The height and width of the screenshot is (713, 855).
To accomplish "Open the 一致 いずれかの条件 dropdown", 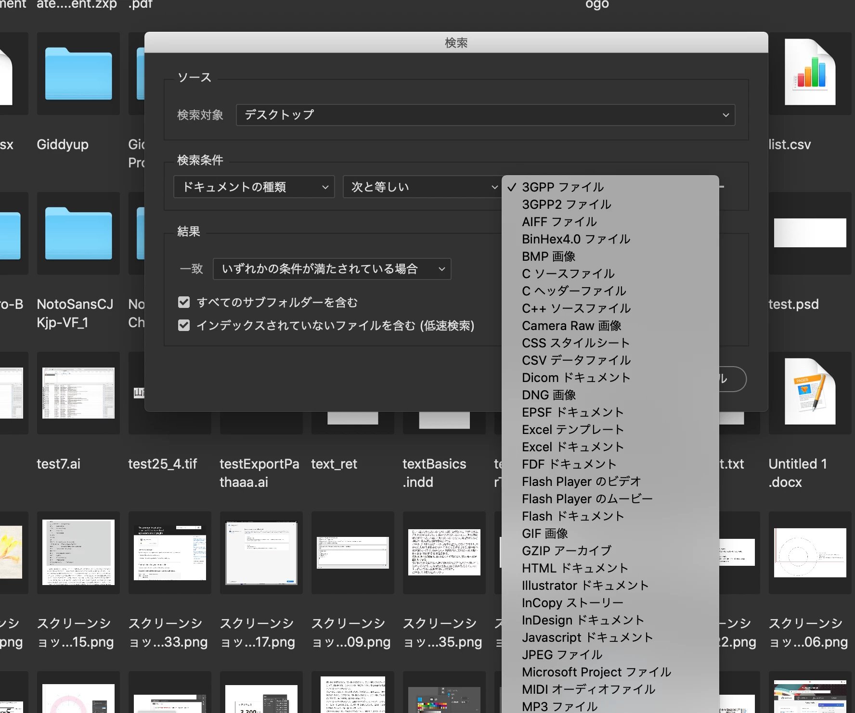I will click(332, 269).
